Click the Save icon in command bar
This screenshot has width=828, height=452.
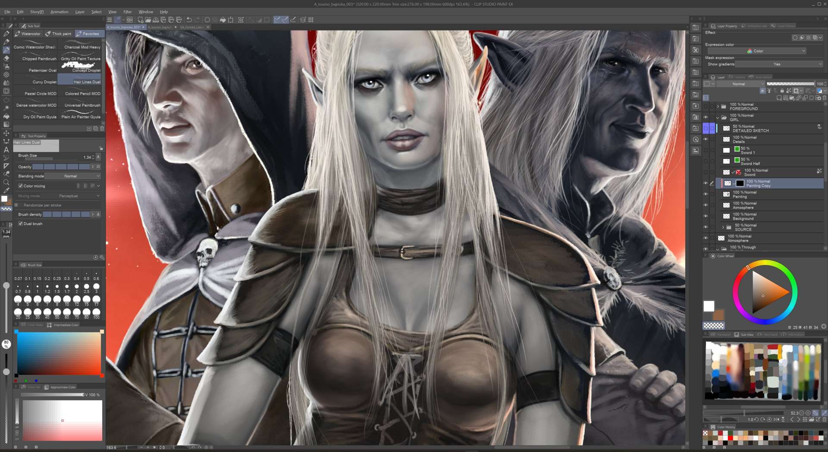coord(156,20)
